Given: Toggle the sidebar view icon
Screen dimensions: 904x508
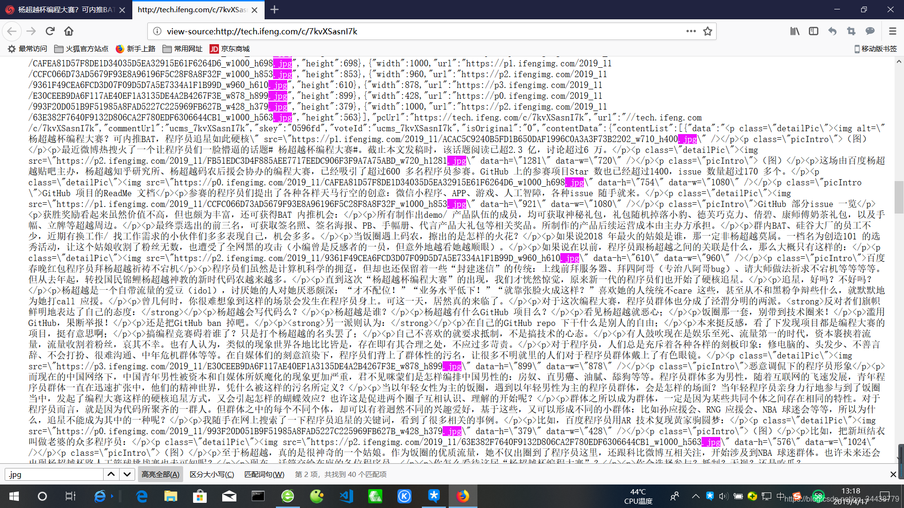Looking at the screenshot, I should coord(813,31).
